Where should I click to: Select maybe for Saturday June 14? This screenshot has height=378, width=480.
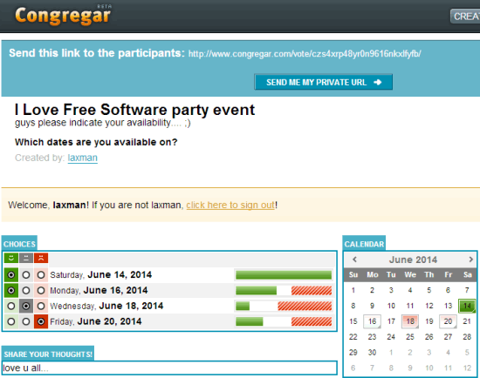26,275
